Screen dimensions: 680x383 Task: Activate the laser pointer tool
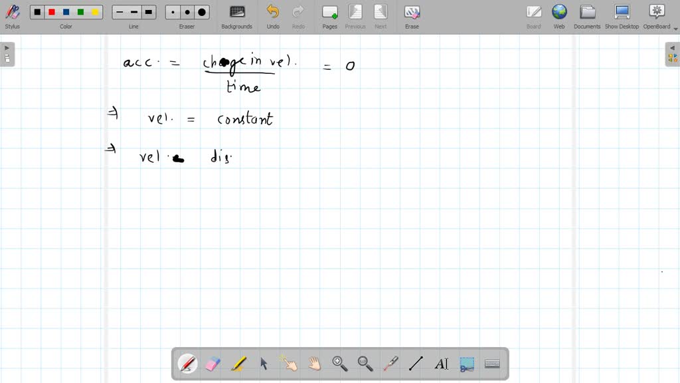point(390,364)
